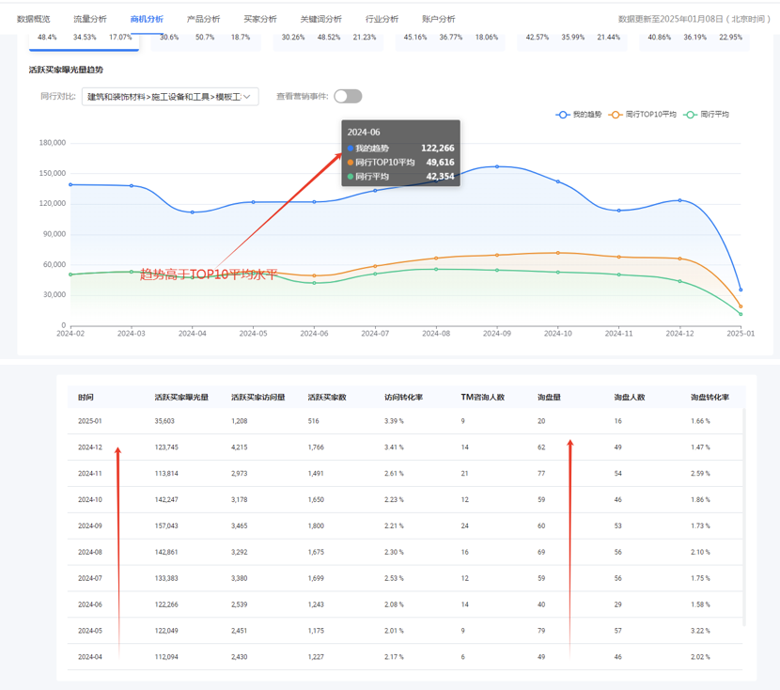Image resolution: width=780 pixels, height=690 pixels.
Task: Click the TM咨询人数 column header
Action: 482,397
